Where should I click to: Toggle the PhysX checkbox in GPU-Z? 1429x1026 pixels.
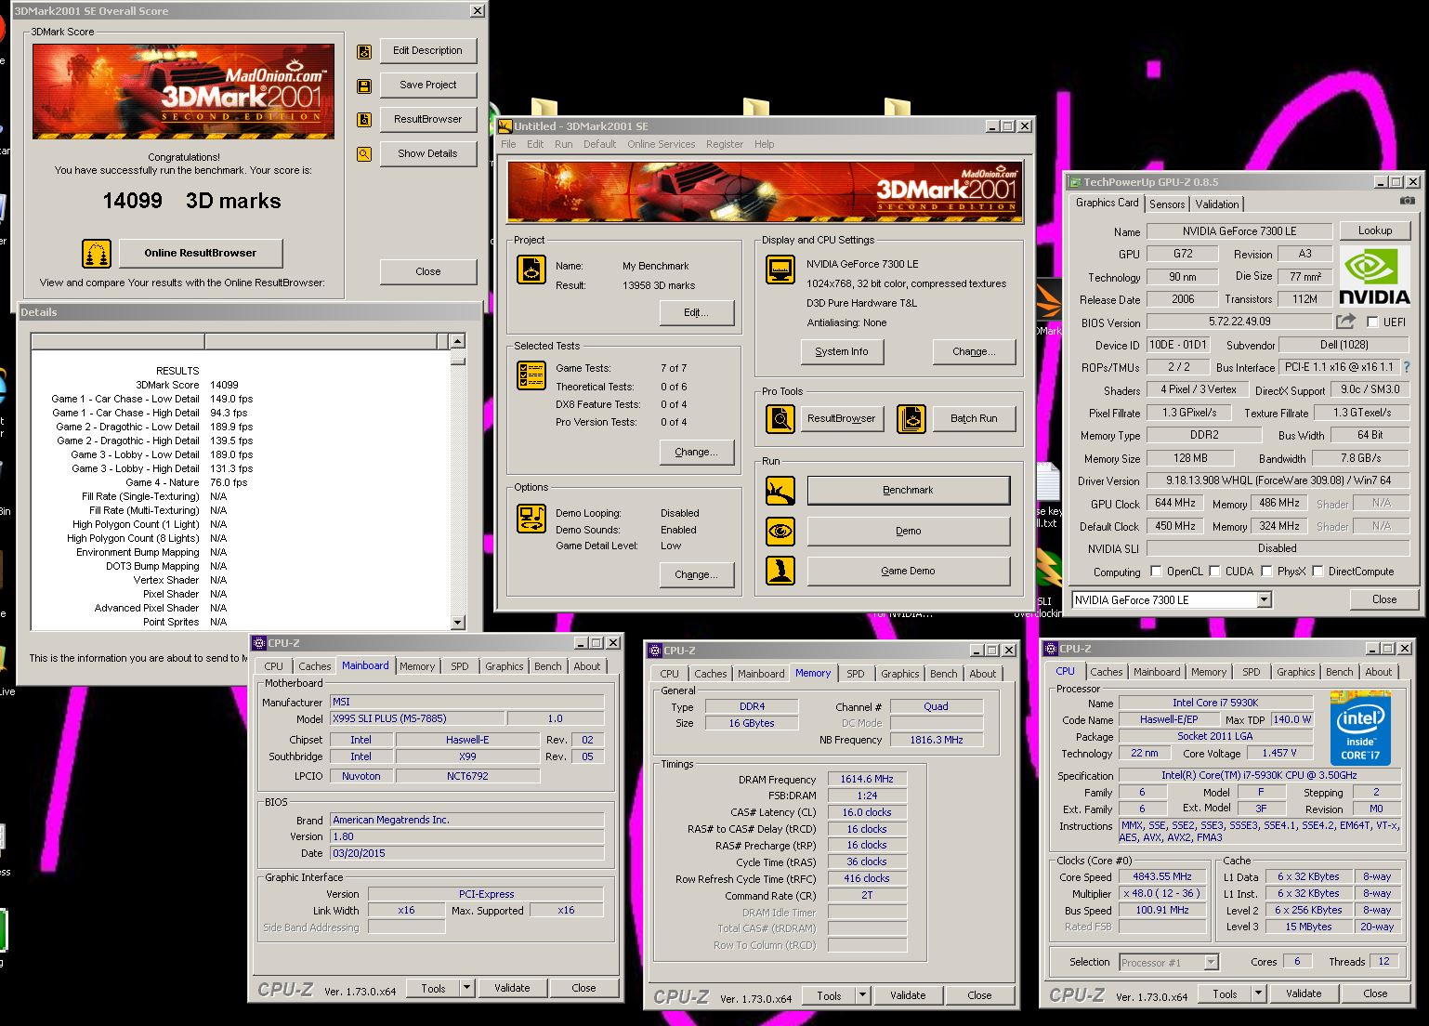(x=1266, y=572)
